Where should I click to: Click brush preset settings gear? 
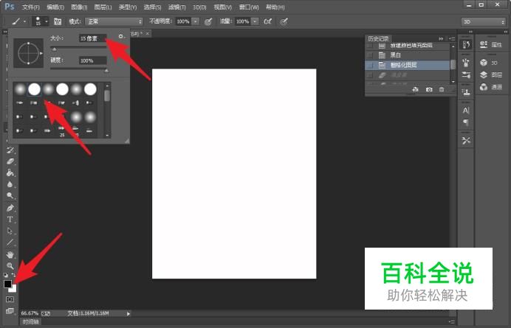120,36
